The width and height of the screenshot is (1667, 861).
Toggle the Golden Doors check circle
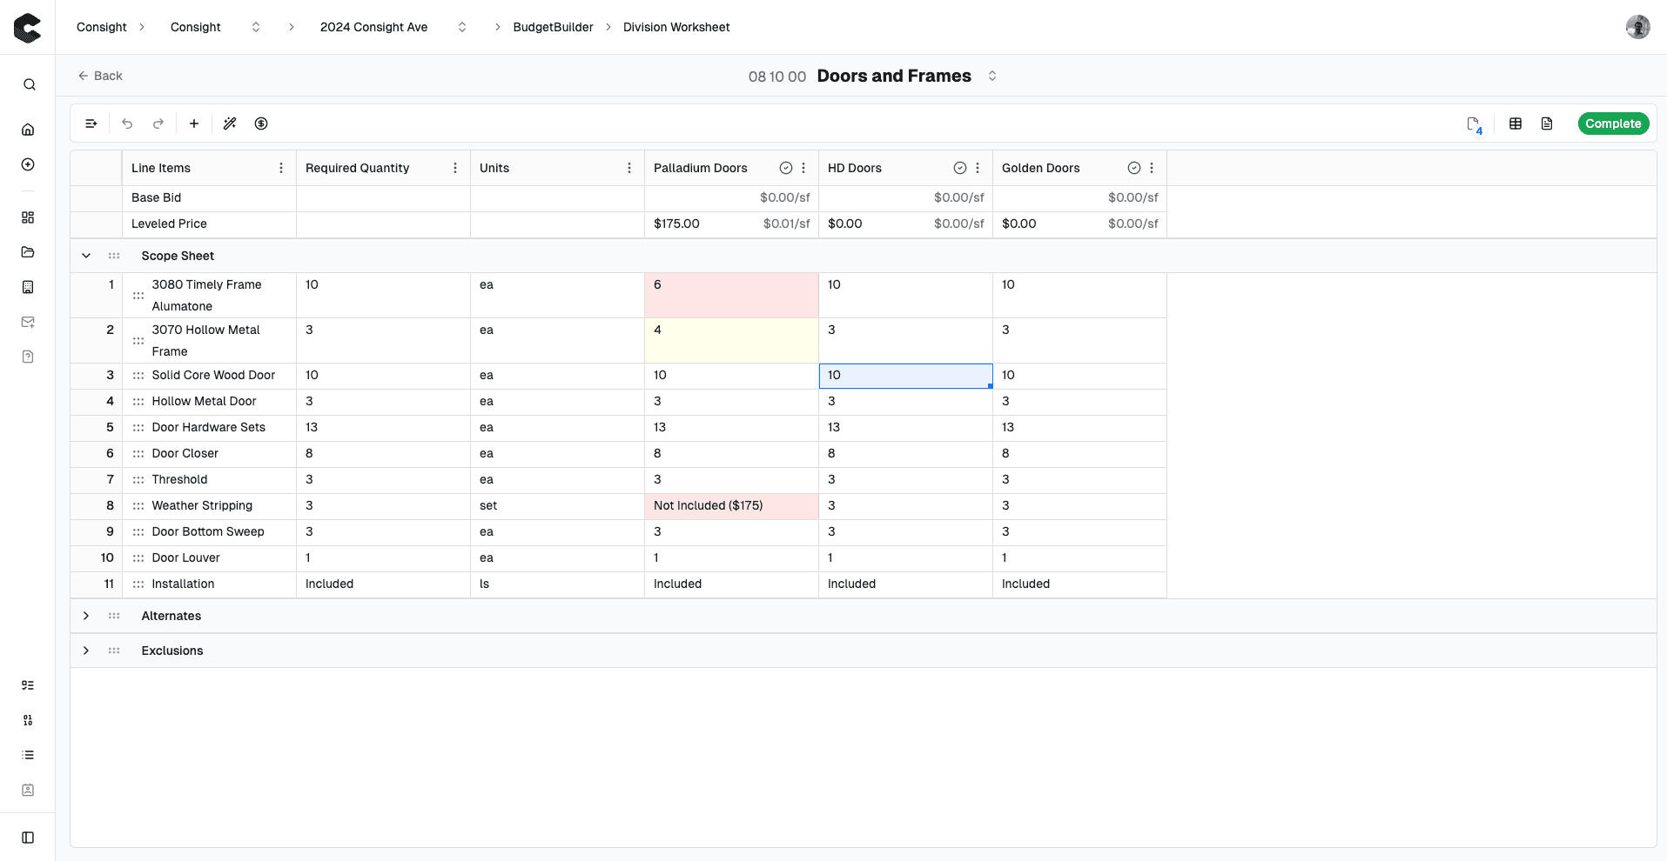[x=1134, y=168]
